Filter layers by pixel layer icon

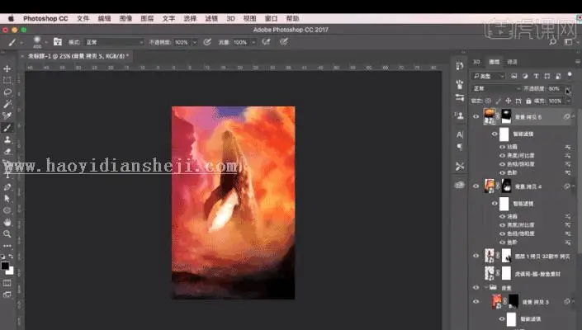[x=513, y=76]
